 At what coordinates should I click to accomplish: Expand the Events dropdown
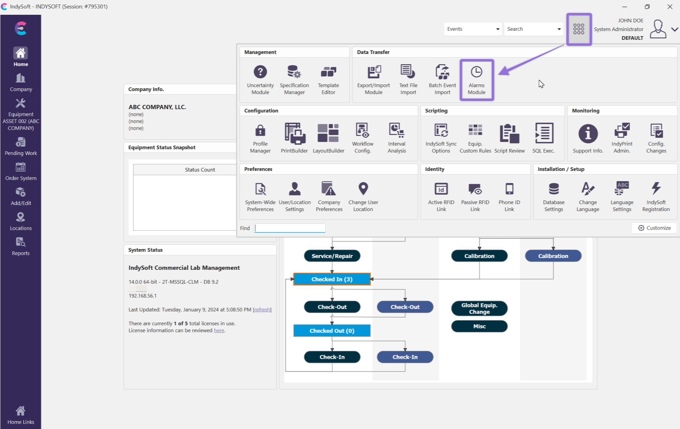tap(497, 29)
